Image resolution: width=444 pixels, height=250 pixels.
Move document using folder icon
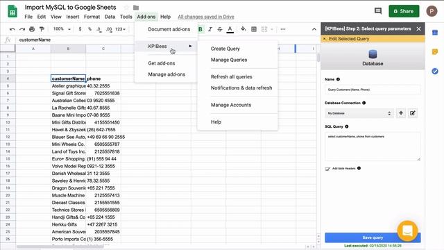[x=136, y=8]
